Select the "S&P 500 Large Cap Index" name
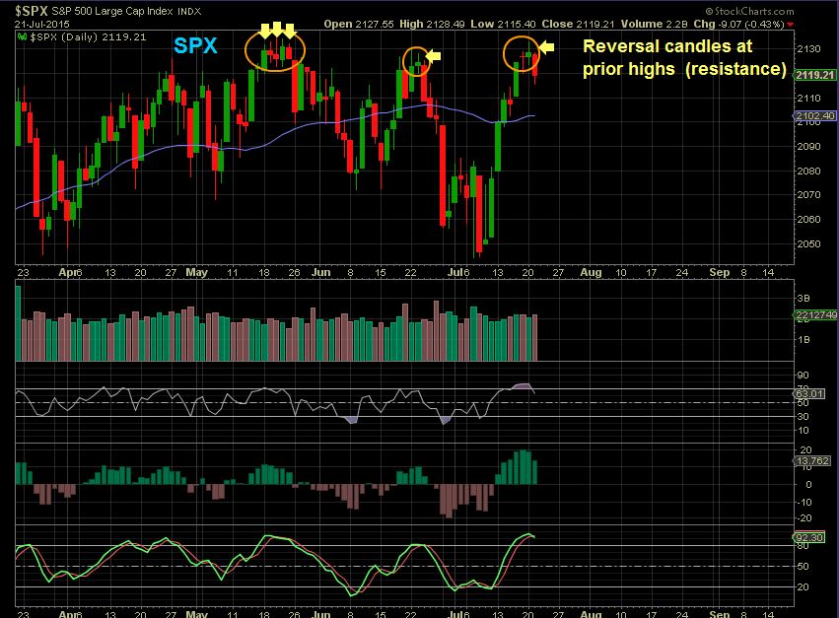Image resolution: width=839 pixels, height=618 pixels. (111, 11)
